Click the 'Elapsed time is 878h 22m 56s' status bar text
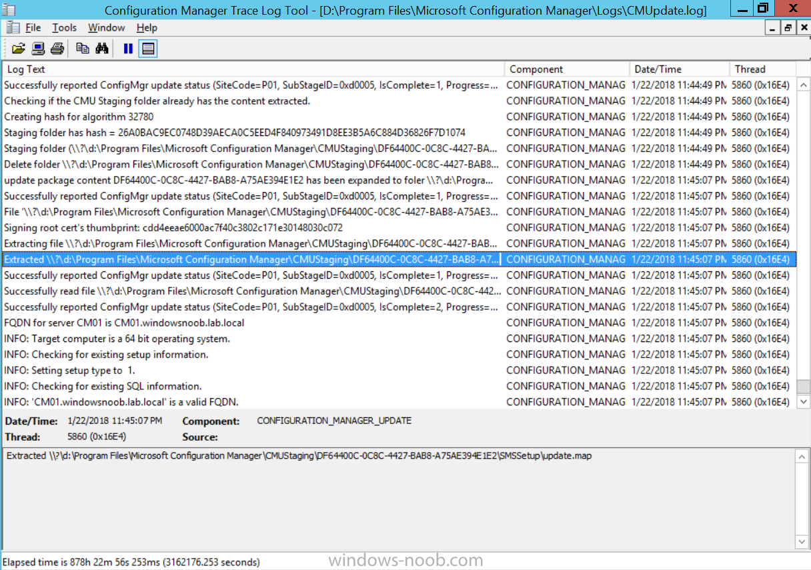The height and width of the screenshot is (570, 811). (131, 562)
